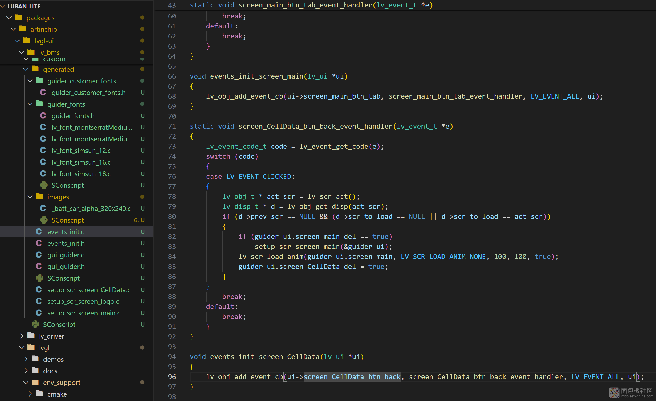Screen dimensions: 656x401
Task: Expand the lv_driver folder chevron
Action: (22, 336)
